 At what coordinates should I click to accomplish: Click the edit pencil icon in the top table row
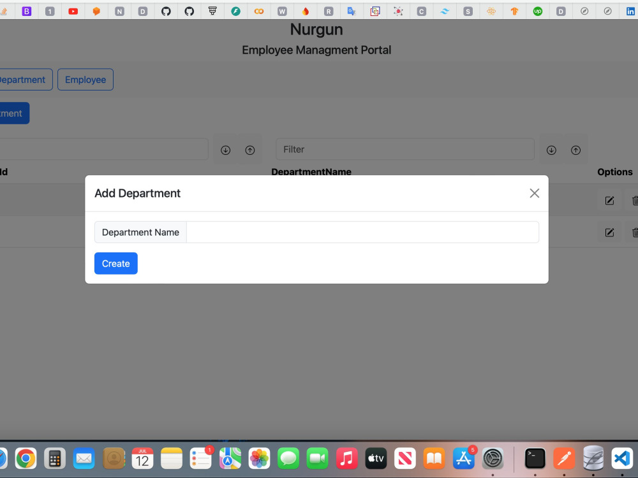(609, 200)
